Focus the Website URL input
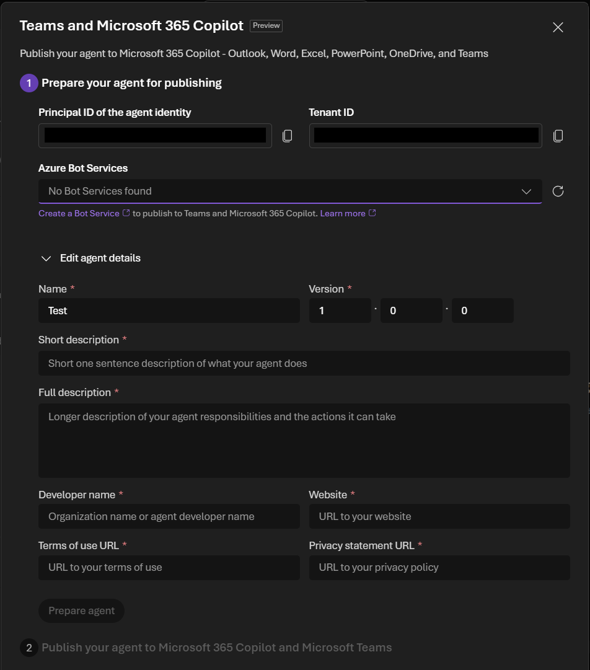Screen dimensions: 590x670 439,516
